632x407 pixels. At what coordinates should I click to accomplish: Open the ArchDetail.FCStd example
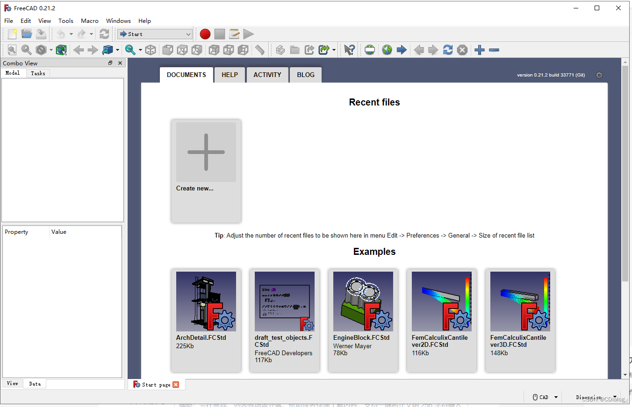206,320
